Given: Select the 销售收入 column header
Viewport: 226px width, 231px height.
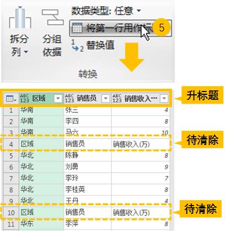Looking at the screenshot, I should (140, 98).
